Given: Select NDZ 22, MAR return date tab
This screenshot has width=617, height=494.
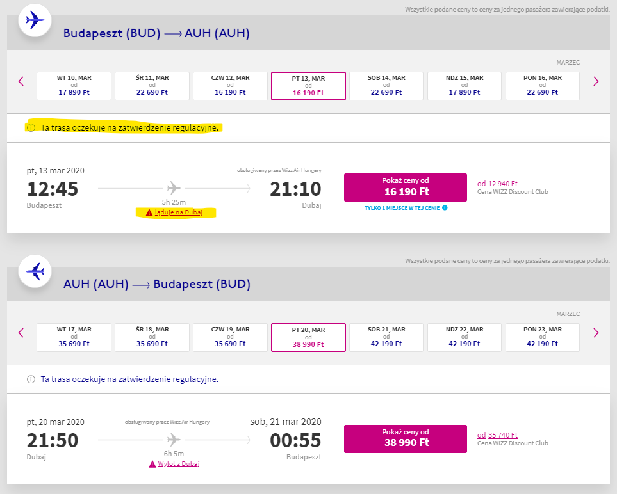Looking at the screenshot, I should [465, 337].
